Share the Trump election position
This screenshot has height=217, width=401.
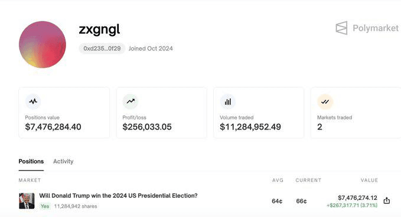(387, 200)
